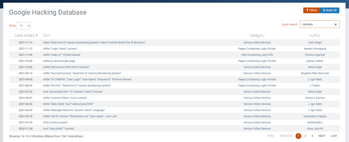
Task: Click author Mugdha Peter Bansode
Action: tap(315, 73)
